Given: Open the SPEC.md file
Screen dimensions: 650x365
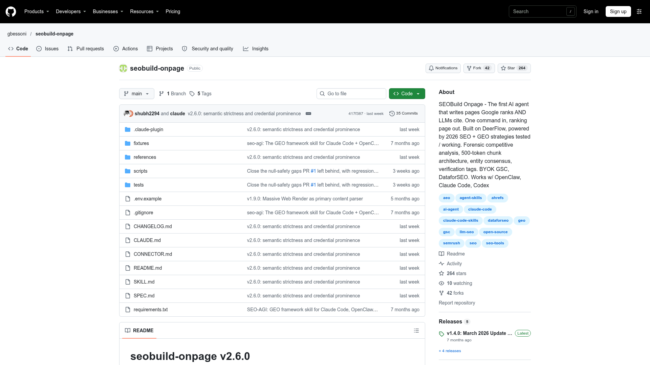Looking at the screenshot, I should coord(144,296).
